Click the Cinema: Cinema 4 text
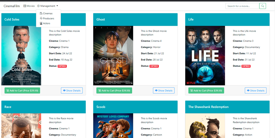 coord(151,41)
